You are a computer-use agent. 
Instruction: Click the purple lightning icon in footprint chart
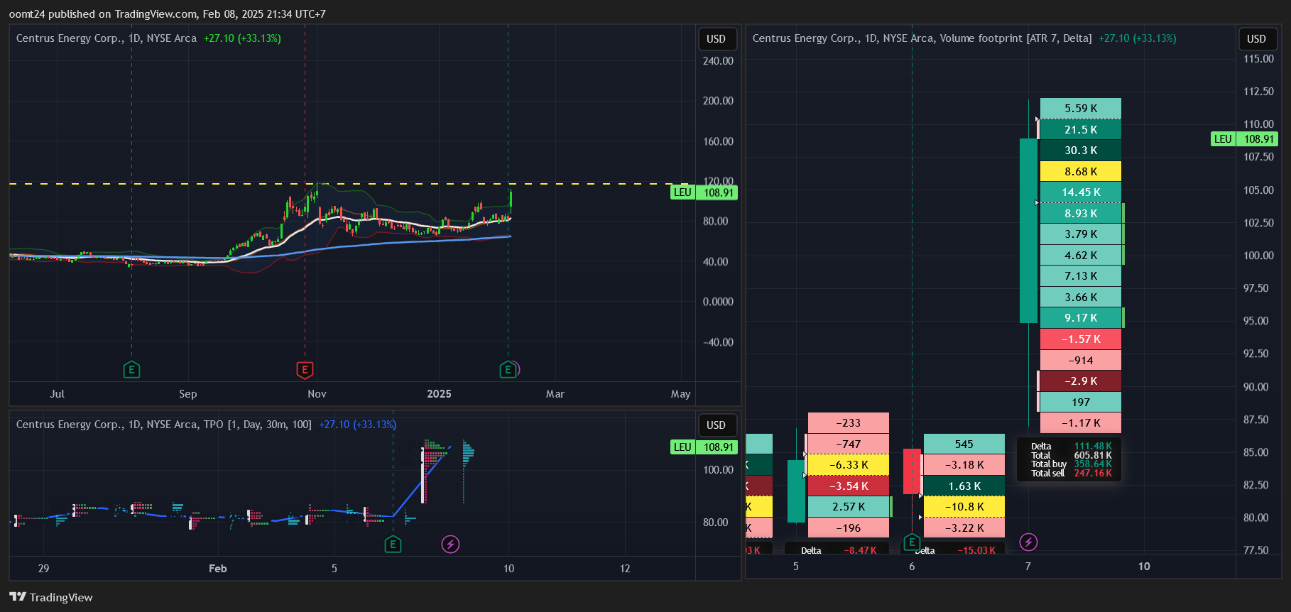tap(1028, 542)
